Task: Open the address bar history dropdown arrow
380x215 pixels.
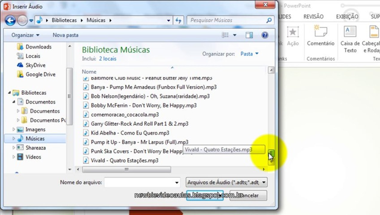Action: point(168,21)
